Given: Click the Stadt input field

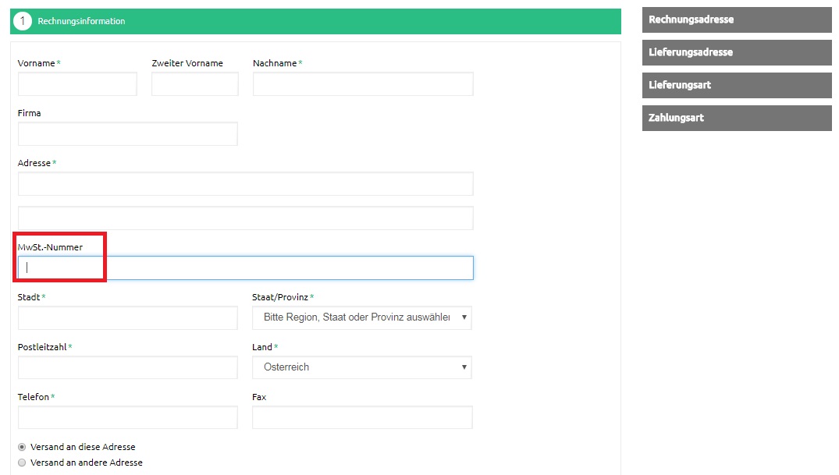Looking at the screenshot, I should pyautogui.click(x=127, y=317).
